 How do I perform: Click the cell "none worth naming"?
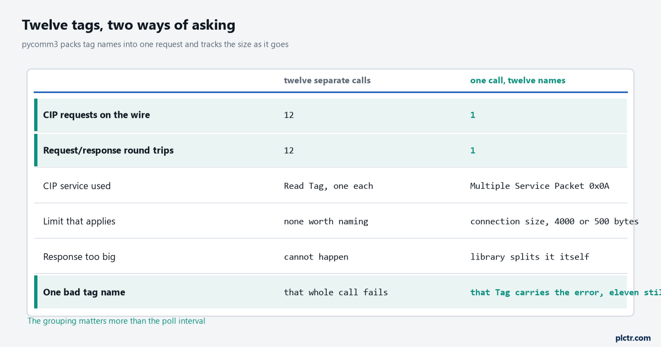(326, 221)
